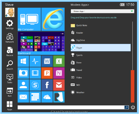Open the dark R logo tile
Image resolution: width=139 pixels, height=114 pixels.
[x=59, y=97]
